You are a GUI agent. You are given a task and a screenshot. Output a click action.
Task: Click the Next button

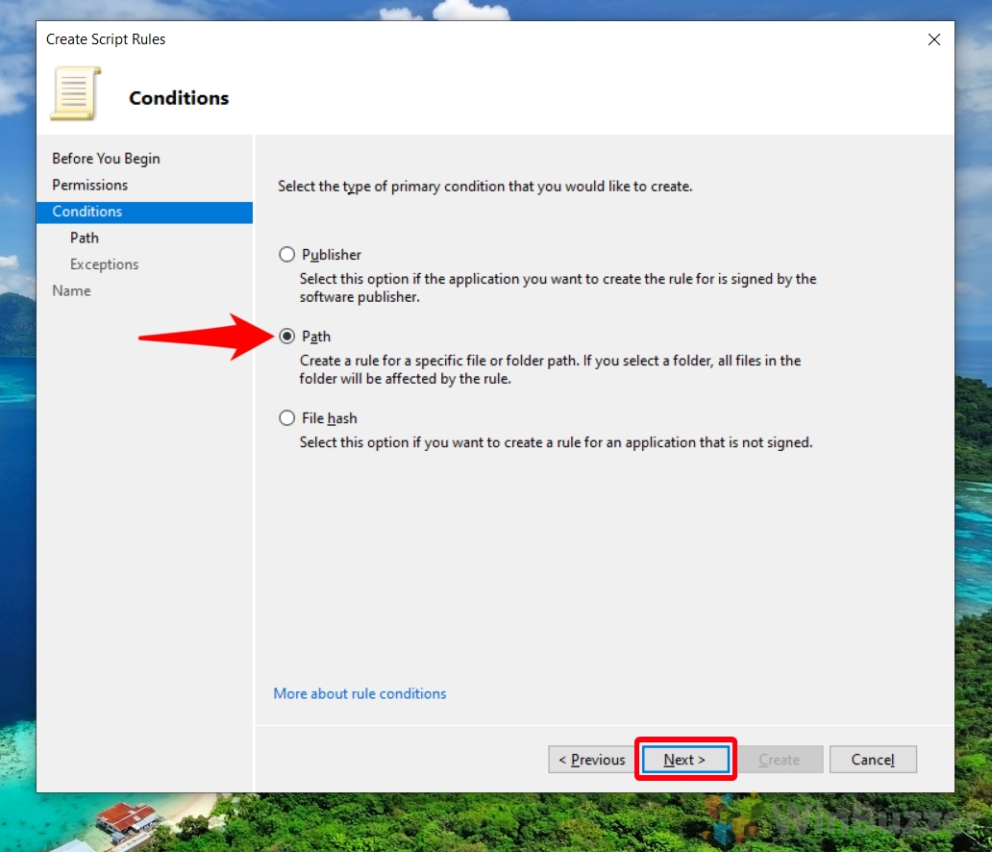click(684, 759)
